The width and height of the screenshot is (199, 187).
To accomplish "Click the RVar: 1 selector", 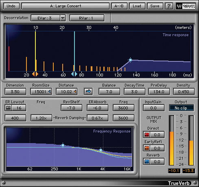I will (87, 18).
